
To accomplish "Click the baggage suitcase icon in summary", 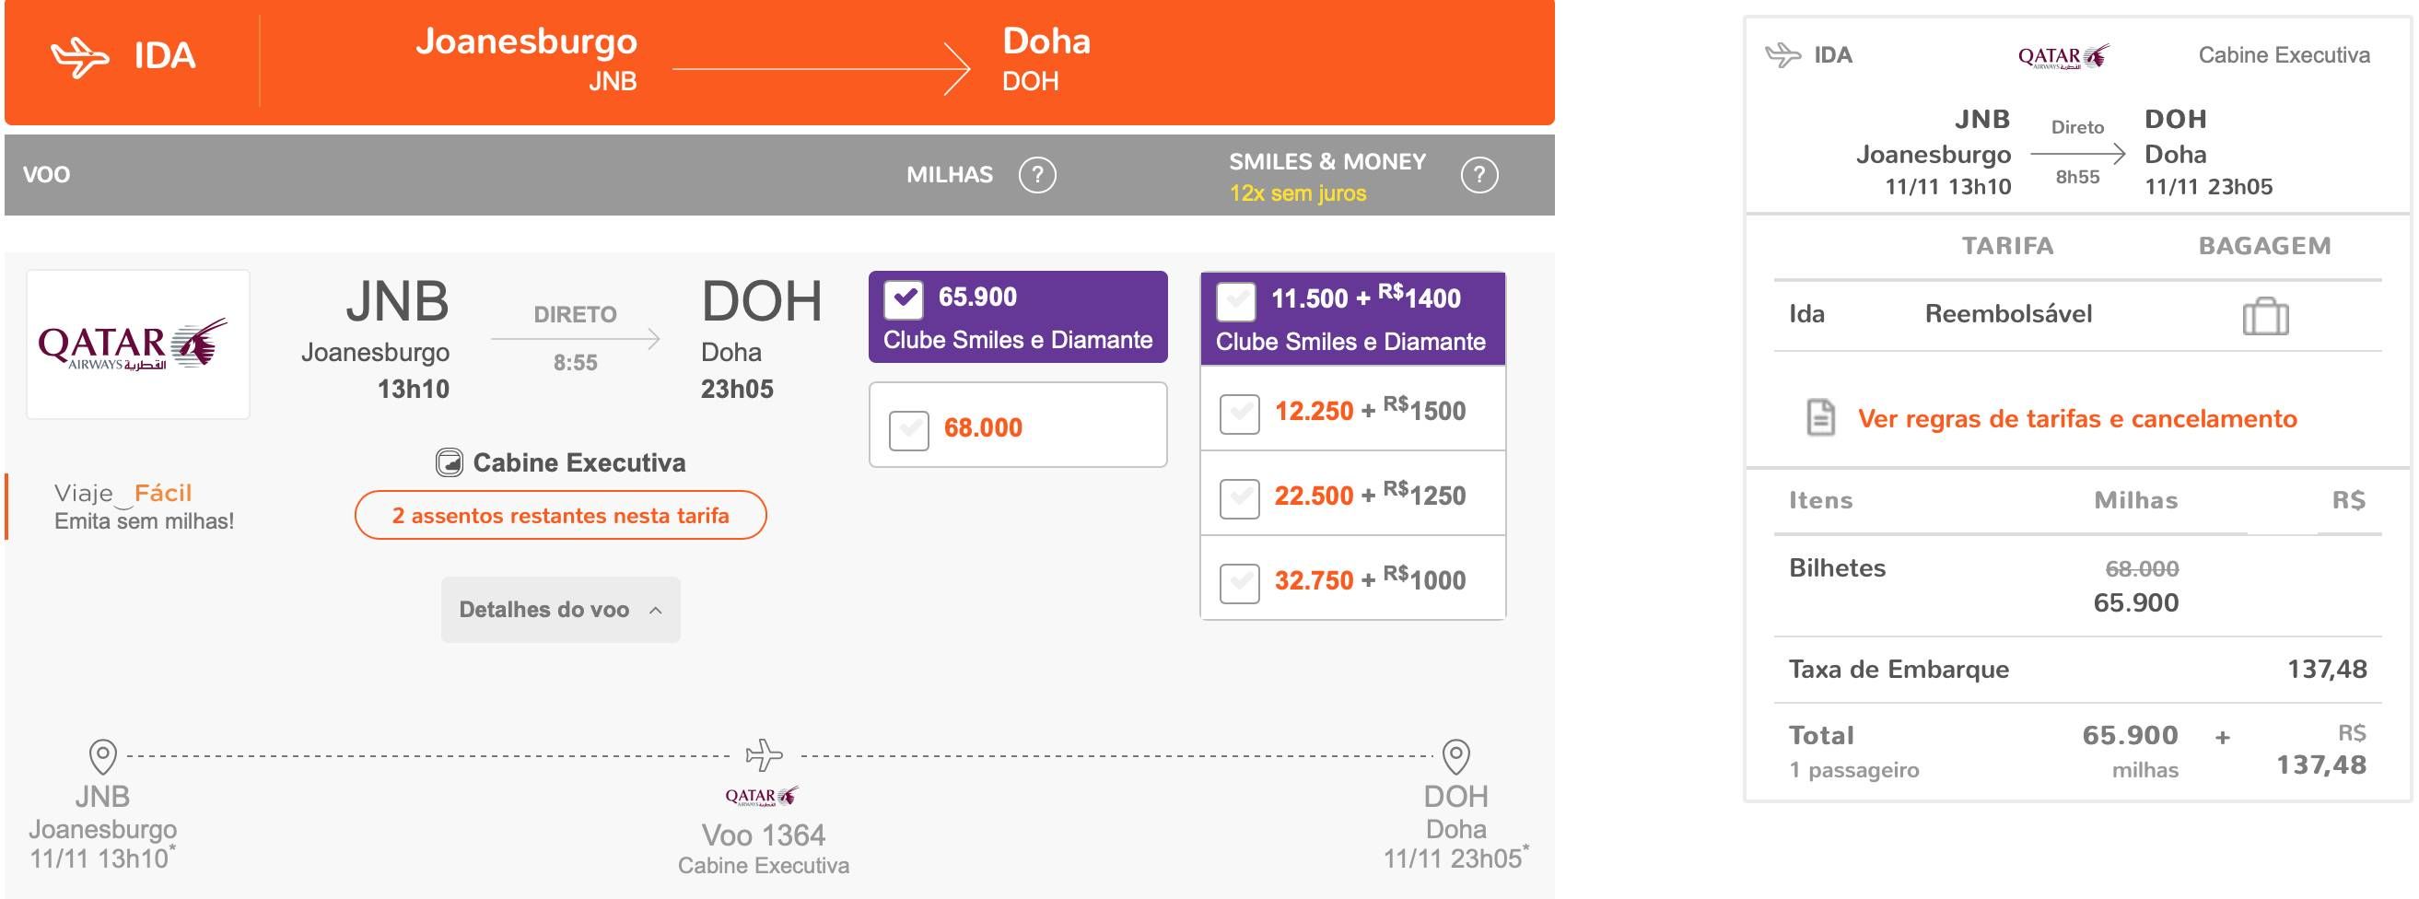I will pos(2265,316).
